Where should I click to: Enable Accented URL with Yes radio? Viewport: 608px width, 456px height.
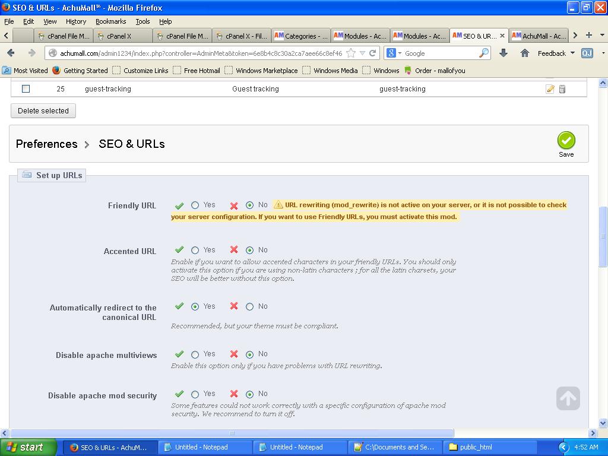(x=195, y=250)
